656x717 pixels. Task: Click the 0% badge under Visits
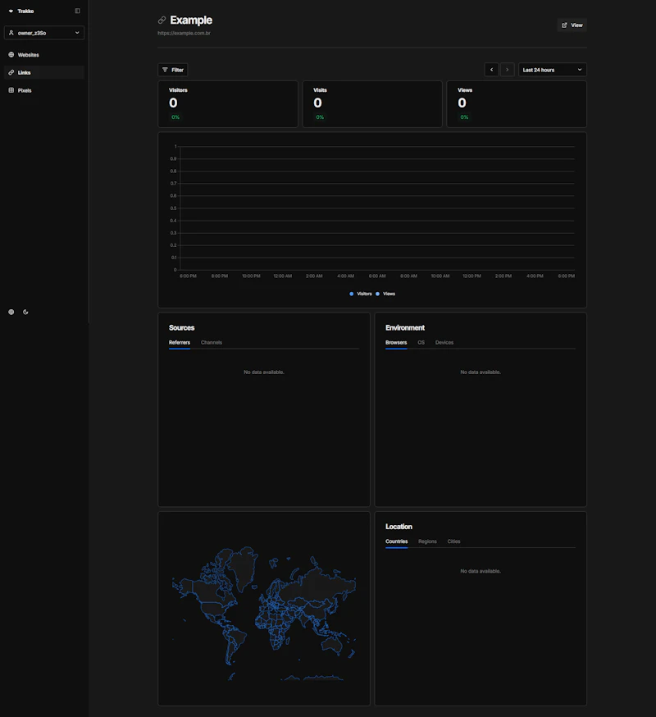[x=320, y=117]
